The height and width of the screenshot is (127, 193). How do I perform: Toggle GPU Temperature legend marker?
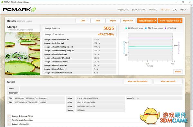(146, 28)
